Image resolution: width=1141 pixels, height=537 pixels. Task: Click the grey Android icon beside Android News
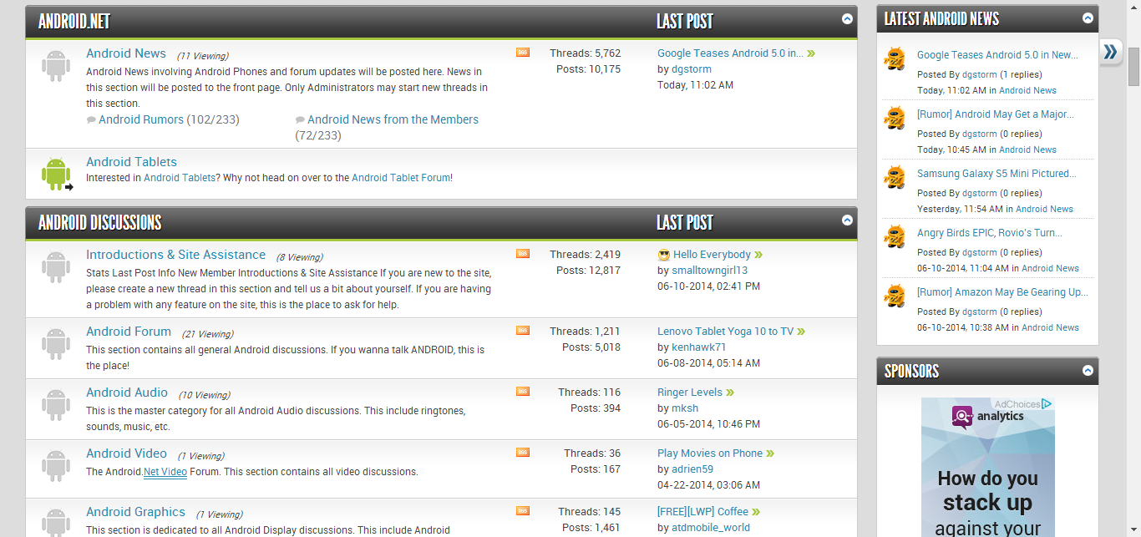[x=55, y=66]
